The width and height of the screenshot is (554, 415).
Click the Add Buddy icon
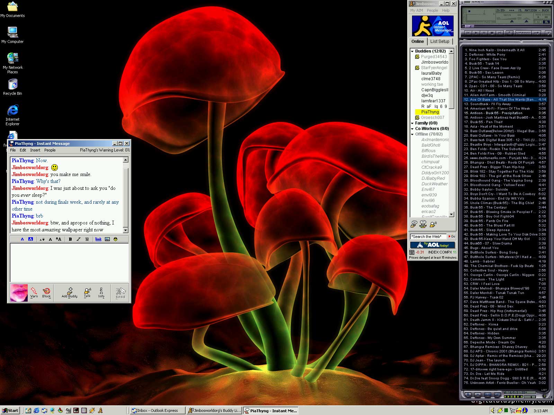[70, 293]
